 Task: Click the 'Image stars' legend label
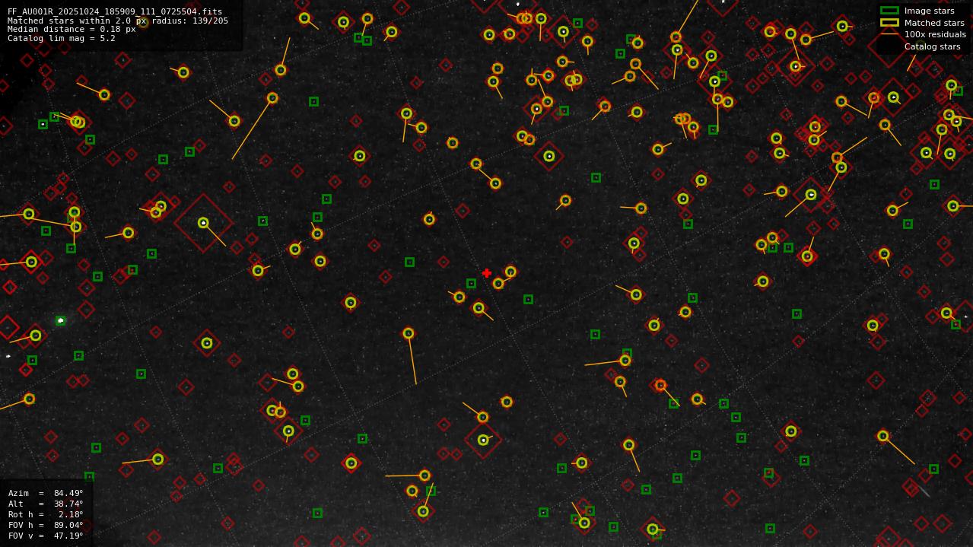tap(929, 11)
